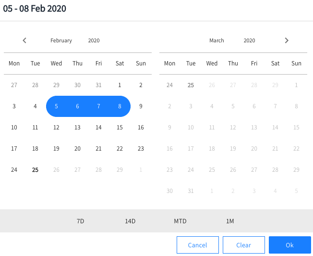The image size is (313, 256).
Task: Go to previous month with left chevron
Action: click(x=24, y=40)
